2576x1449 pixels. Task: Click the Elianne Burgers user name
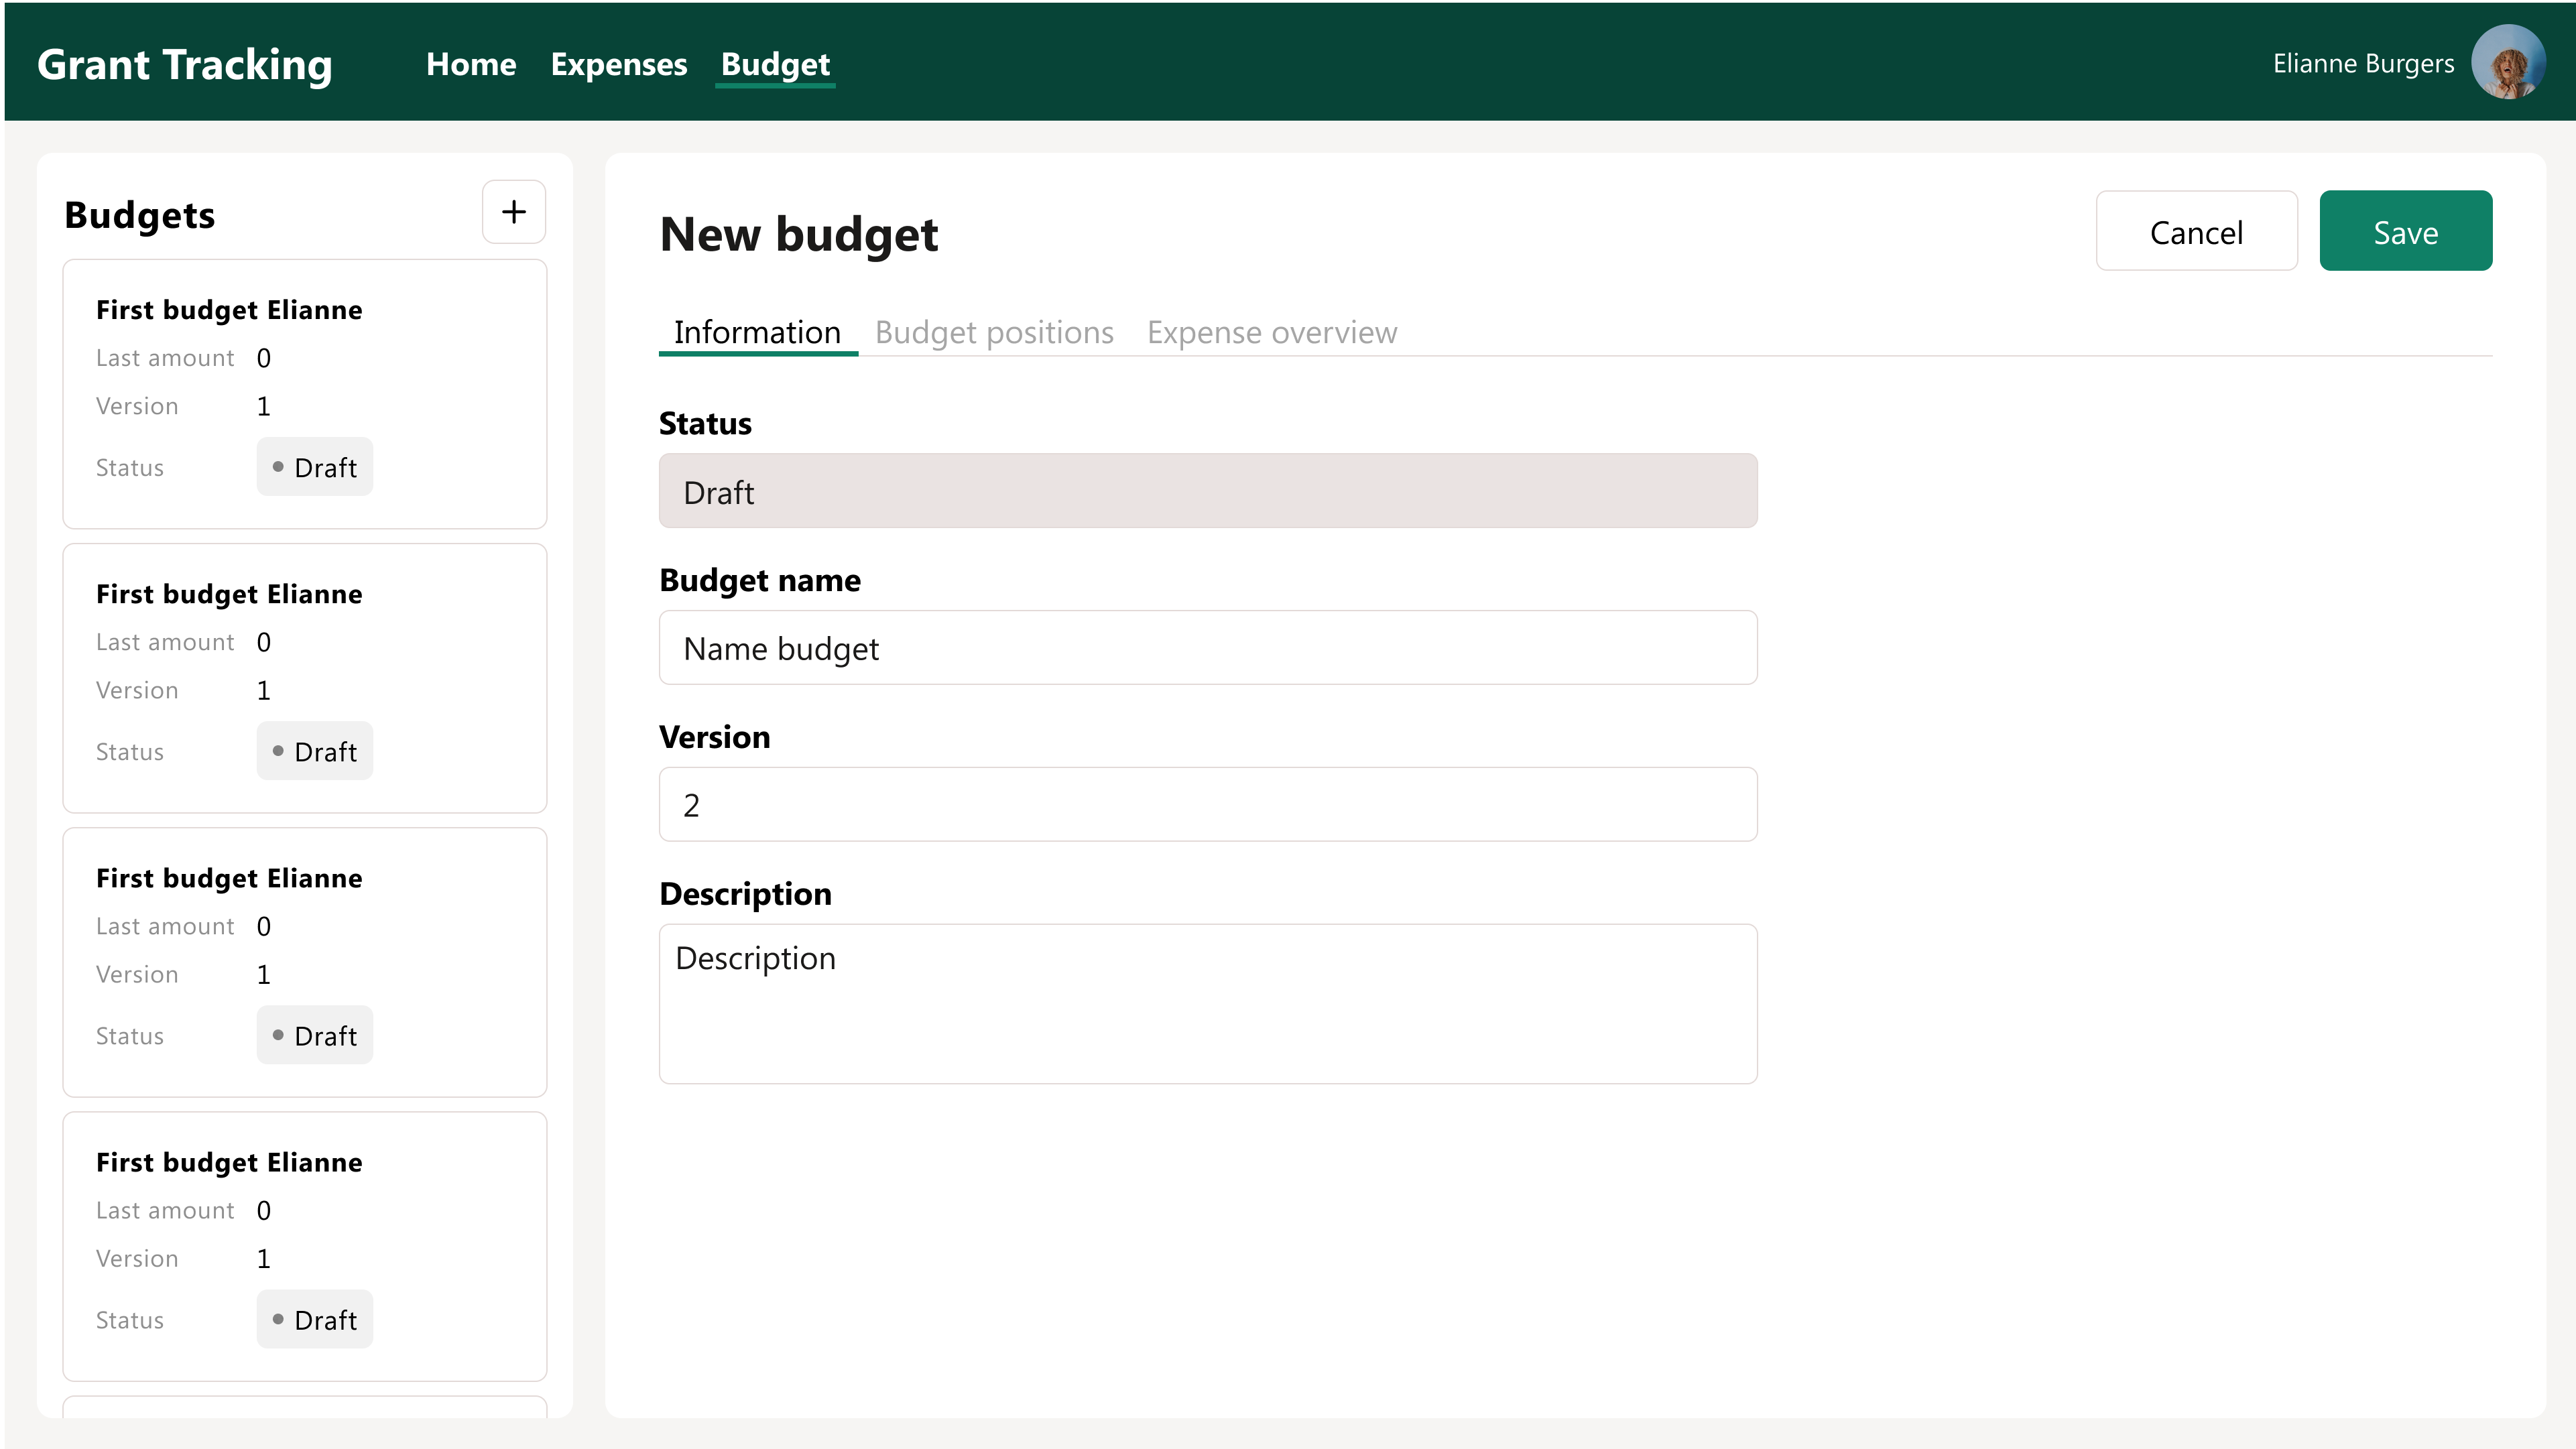[2363, 64]
